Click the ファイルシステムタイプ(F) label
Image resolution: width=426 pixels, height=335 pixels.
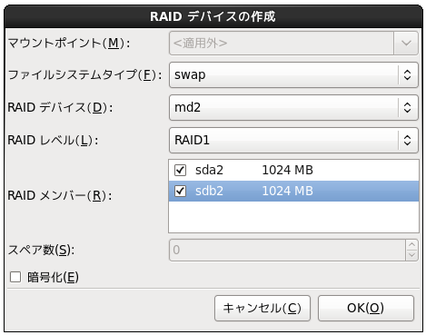point(84,74)
